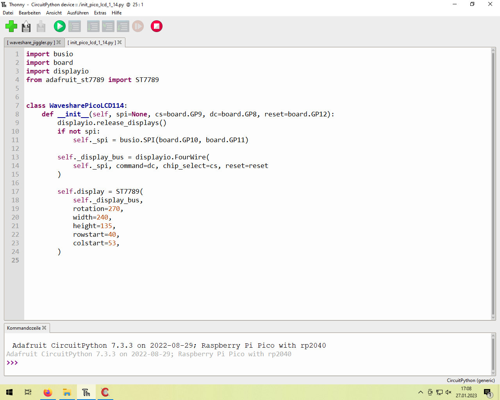Click the width=240 line
The image size is (500, 400).
[92, 217]
